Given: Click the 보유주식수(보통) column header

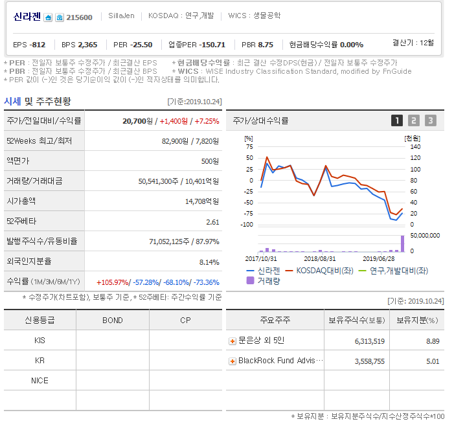Looking at the screenshot, I should coord(357,320).
